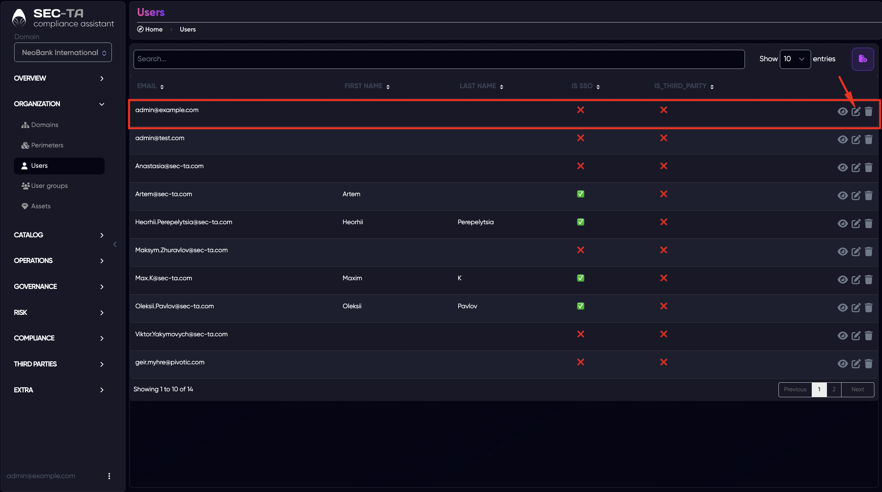Screen dimensions: 882x492
Task: Sort table by IS SSO column
Action: point(586,86)
